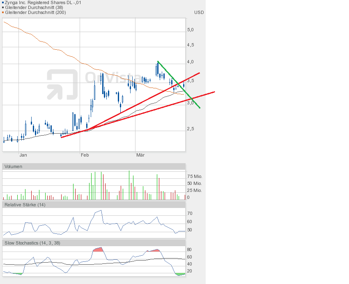This screenshot has height=284, width=349.
Task: Click the 5,0 price axis label
Action: click(190, 30)
